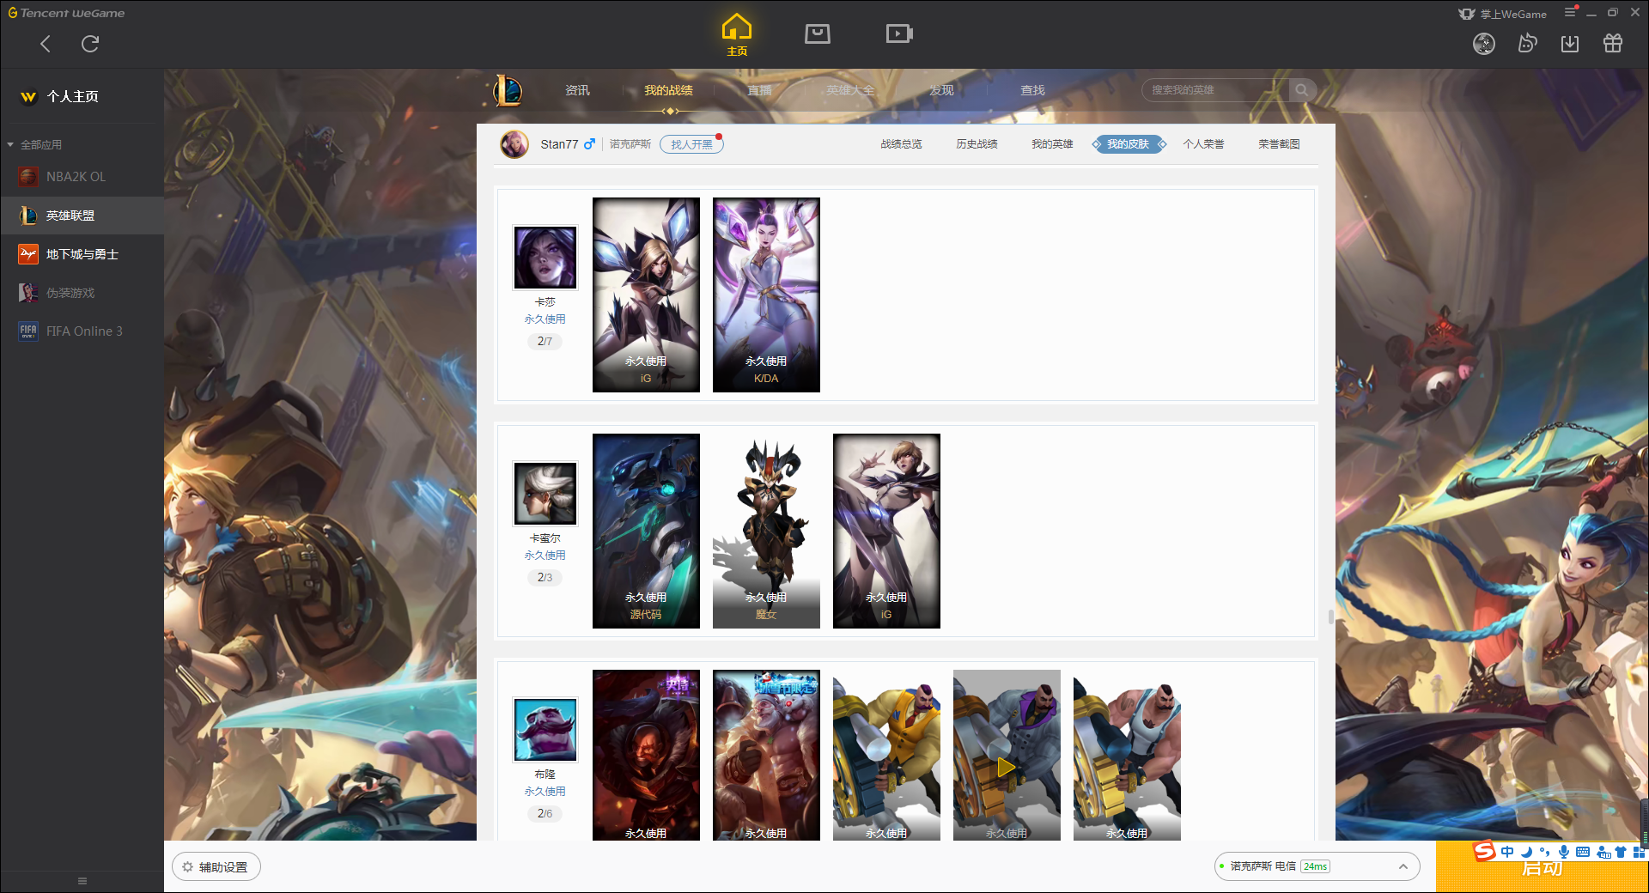Open the 荣誉截图 sub-tab

point(1279,144)
